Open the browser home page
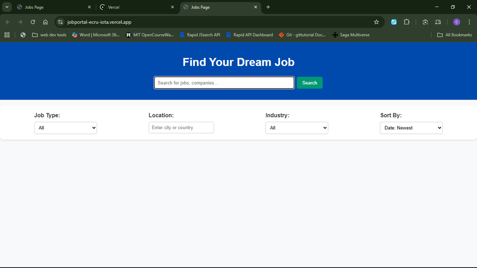The image size is (477, 268). tap(45, 22)
